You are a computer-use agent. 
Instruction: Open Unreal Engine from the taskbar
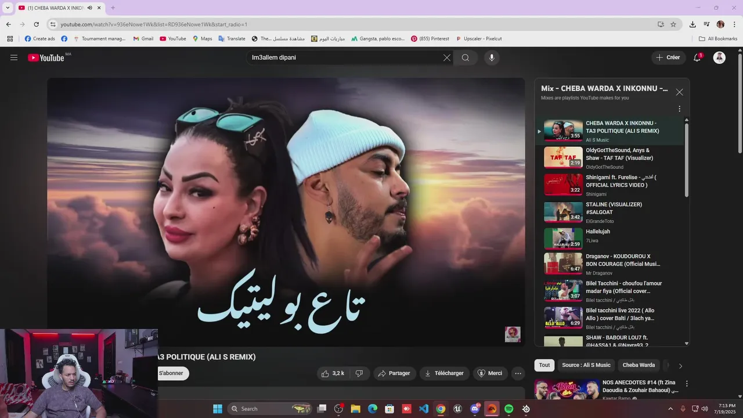(x=457, y=409)
